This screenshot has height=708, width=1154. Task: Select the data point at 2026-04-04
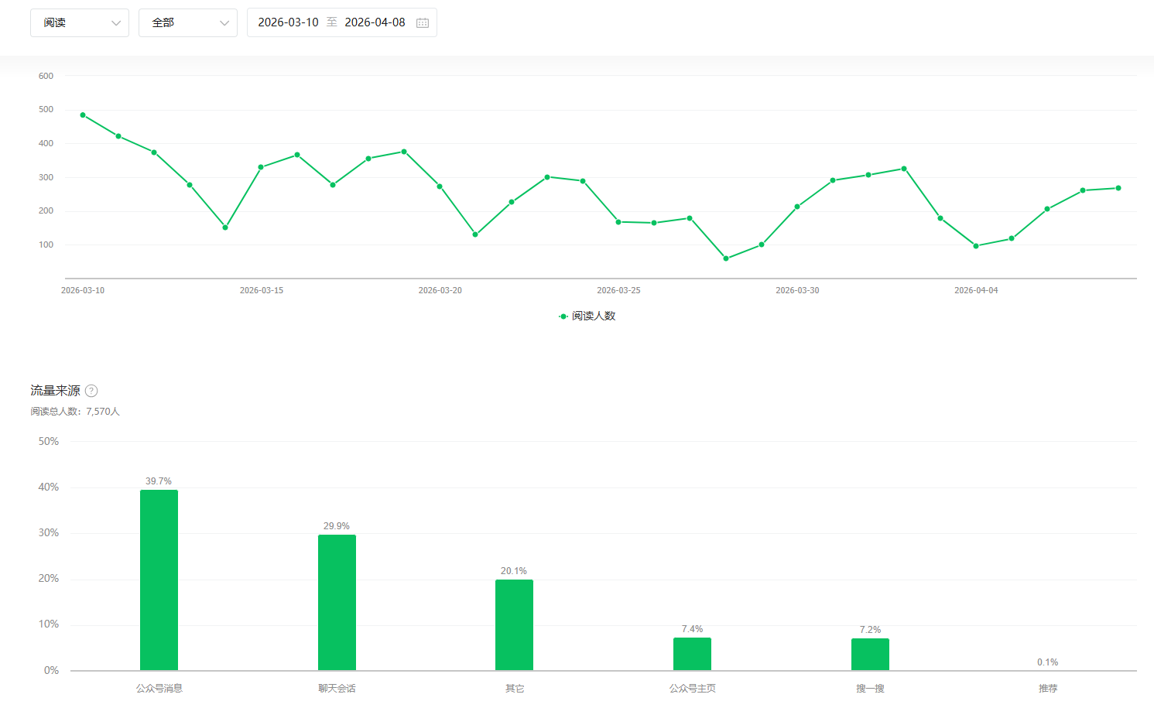(x=976, y=246)
